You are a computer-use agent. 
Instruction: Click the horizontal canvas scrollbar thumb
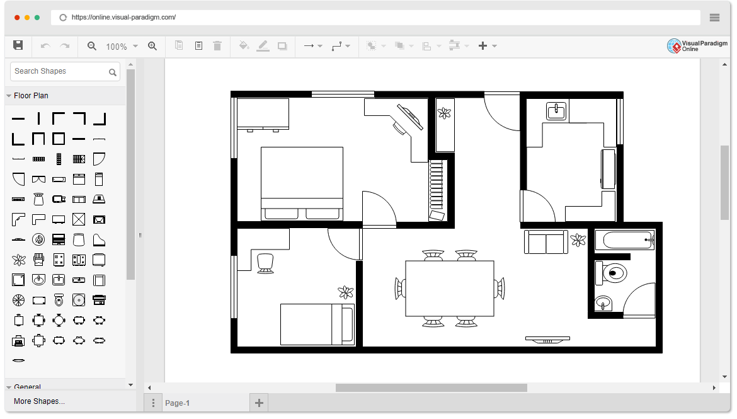click(431, 388)
